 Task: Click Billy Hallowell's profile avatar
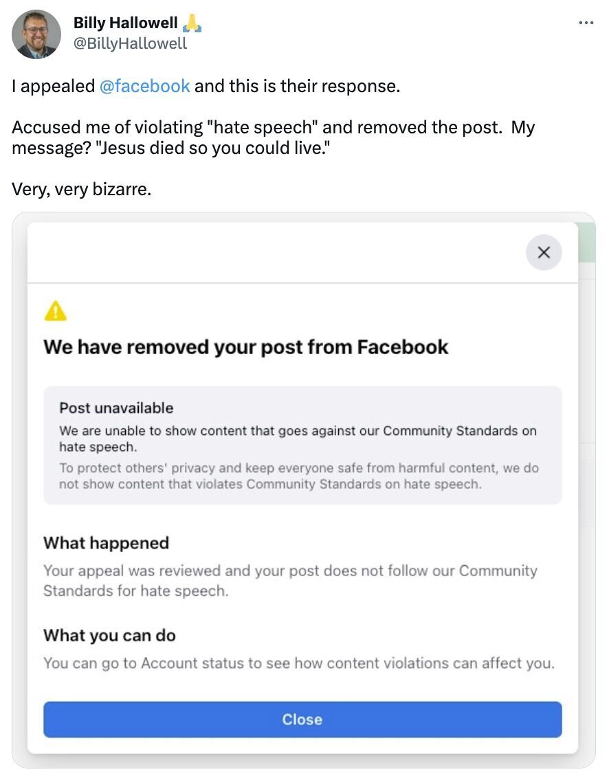point(36,34)
